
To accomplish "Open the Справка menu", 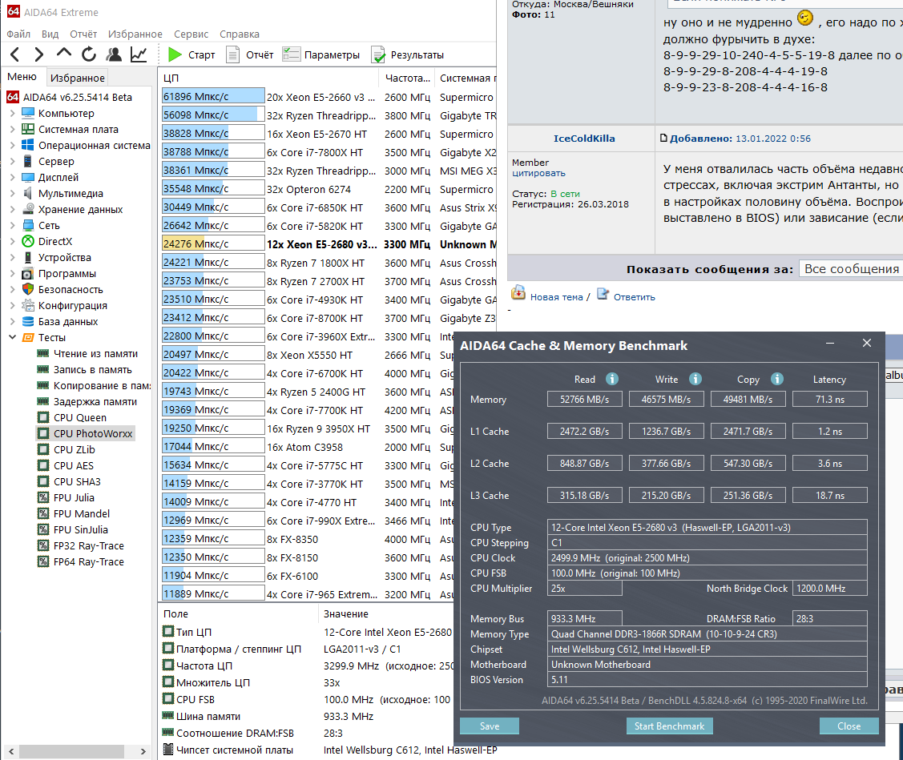I will [240, 34].
